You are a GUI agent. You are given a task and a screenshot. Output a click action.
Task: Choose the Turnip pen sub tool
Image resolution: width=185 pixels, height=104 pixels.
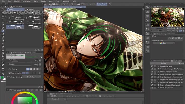pyautogui.click(x=33, y=18)
